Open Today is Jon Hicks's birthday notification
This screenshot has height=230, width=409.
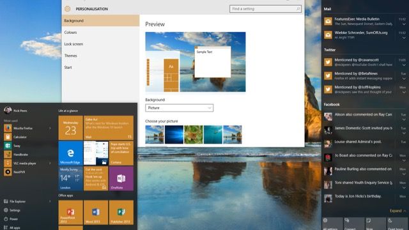click(365, 199)
